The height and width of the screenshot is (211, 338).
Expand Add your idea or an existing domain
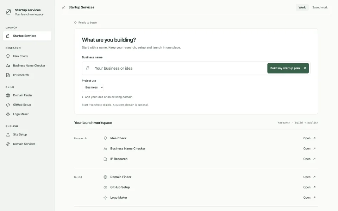tap(107, 97)
